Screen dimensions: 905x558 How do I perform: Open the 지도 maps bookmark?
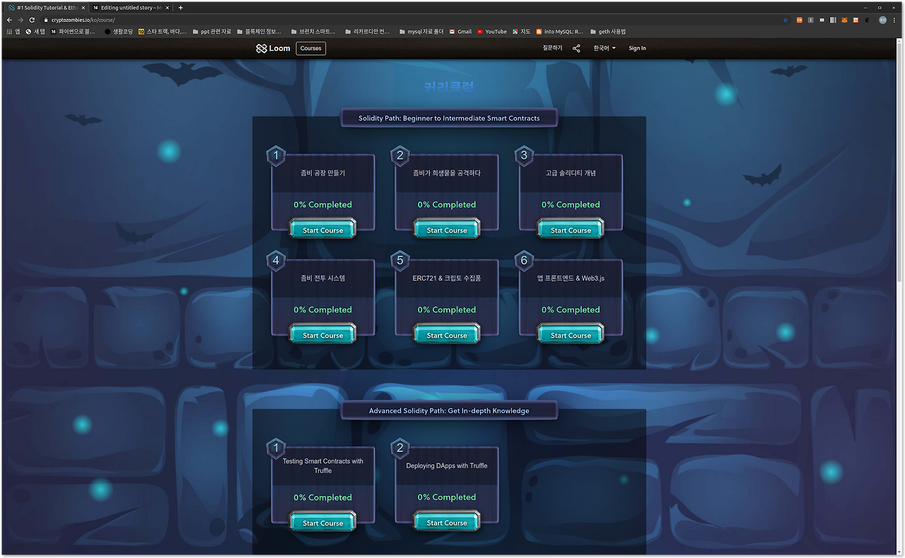[x=522, y=31]
